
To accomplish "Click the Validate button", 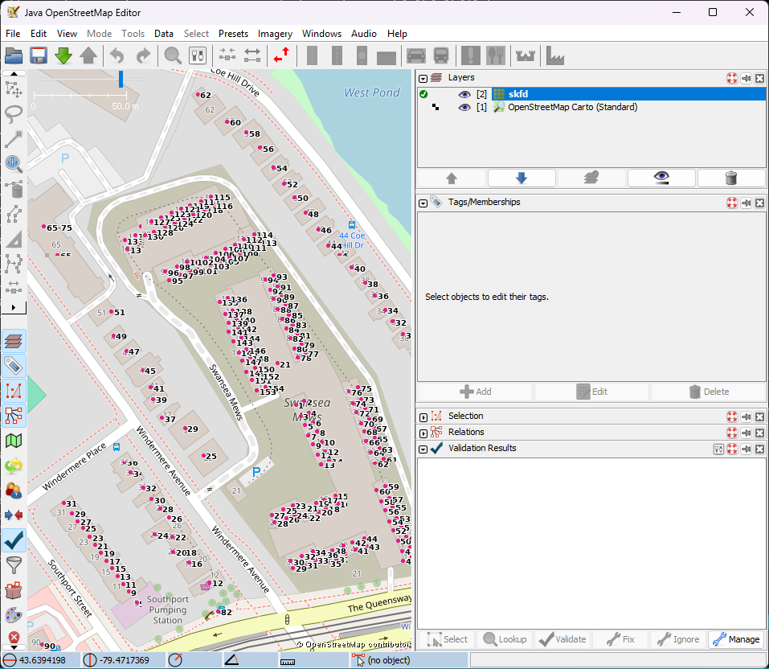I will 562,639.
